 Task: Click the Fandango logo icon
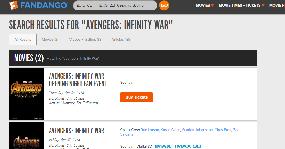coord(13,5)
